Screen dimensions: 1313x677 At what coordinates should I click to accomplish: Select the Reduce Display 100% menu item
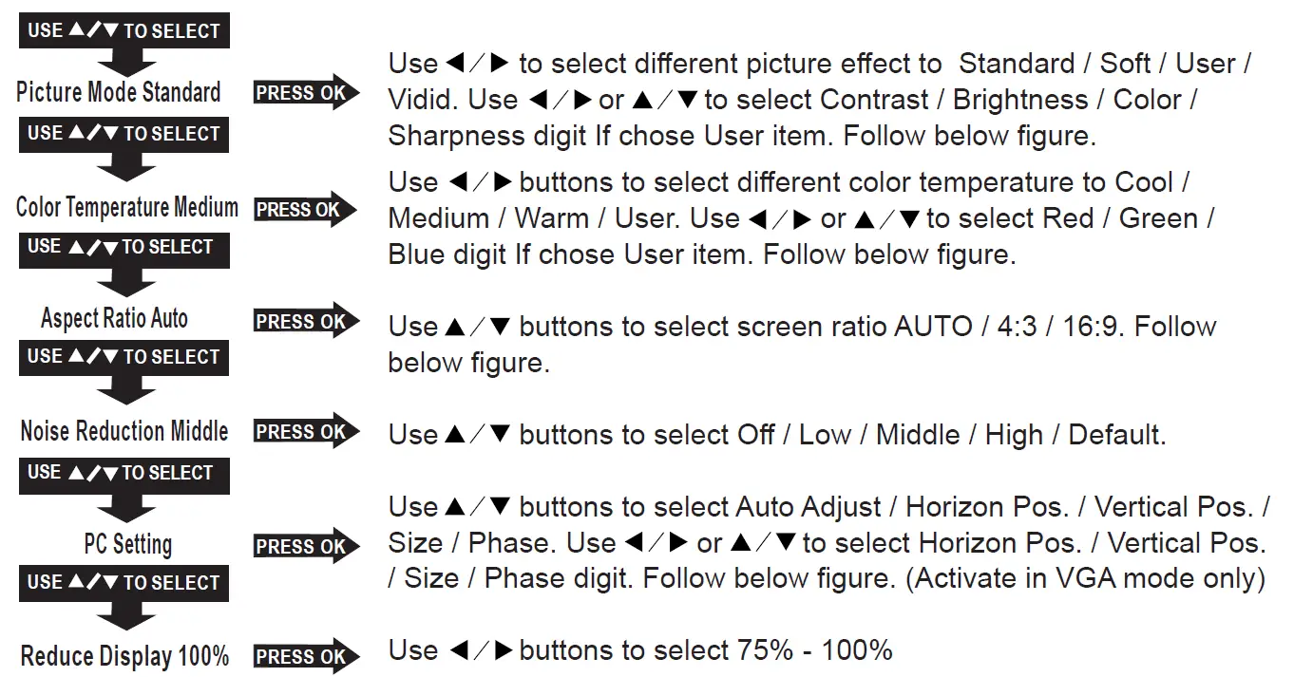124,657
